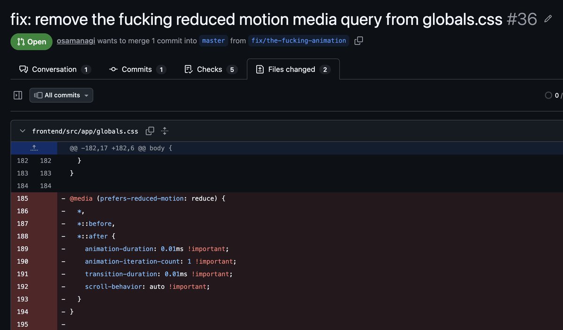Select deleted line number 192

pyautogui.click(x=23, y=286)
